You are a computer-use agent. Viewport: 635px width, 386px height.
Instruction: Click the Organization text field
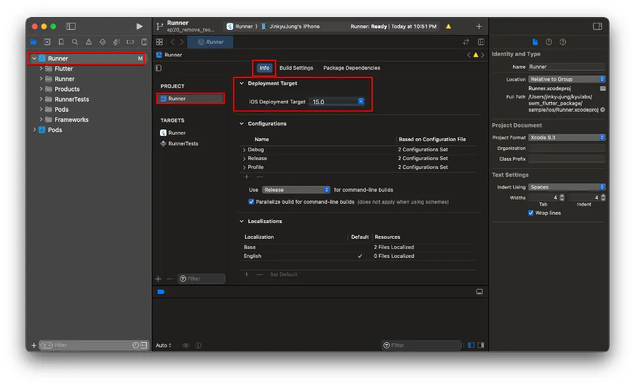[x=566, y=149]
